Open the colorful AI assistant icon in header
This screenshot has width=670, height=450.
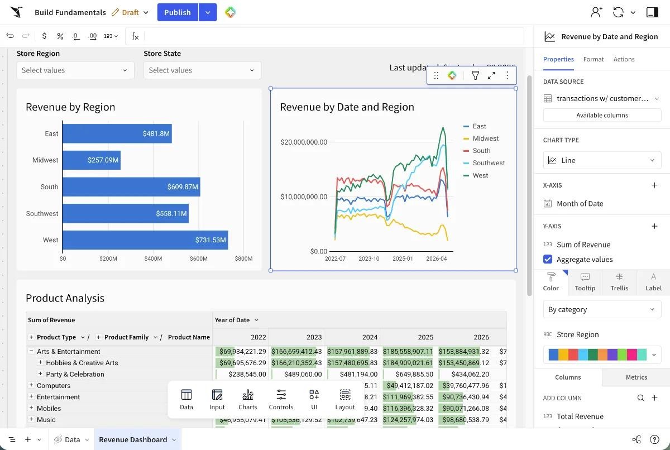(230, 12)
